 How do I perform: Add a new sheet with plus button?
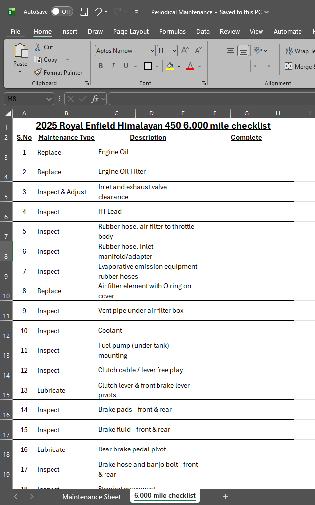pos(225,496)
